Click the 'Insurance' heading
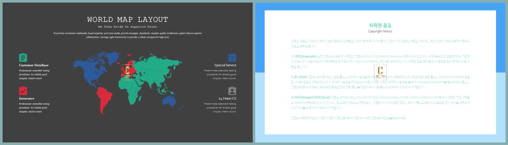 point(27,98)
